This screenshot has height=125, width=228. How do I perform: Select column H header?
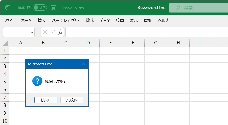click(x=178, y=43)
